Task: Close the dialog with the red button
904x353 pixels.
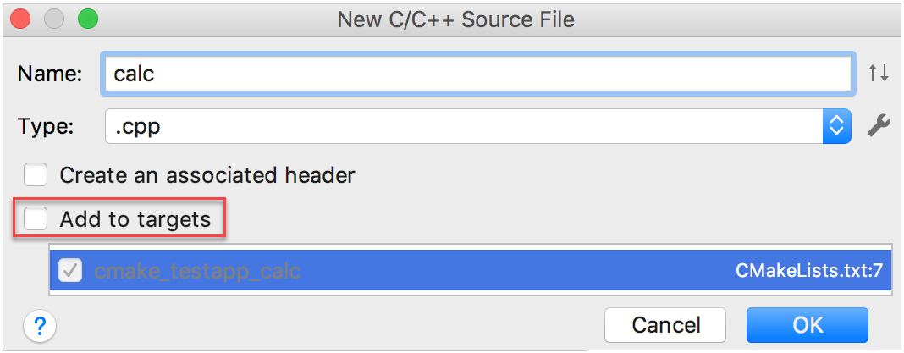Action: click(x=22, y=19)
